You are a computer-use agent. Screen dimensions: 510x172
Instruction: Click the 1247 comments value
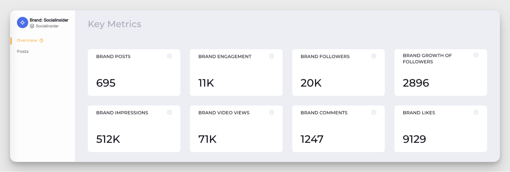tap(312, 139)
